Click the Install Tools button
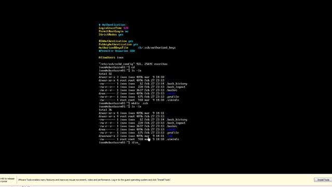The height and width of the screenshot is (187, 332). click(x=323, y=180)
